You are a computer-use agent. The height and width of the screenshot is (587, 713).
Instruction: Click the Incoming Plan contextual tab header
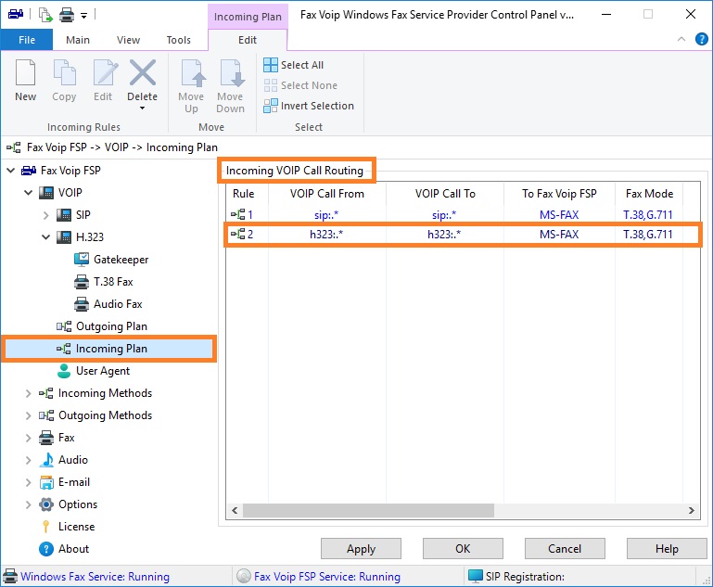[248, 17]
